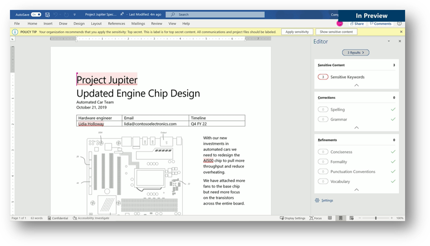Open the Help tab

pyautogui.click(x=186, y=24)
